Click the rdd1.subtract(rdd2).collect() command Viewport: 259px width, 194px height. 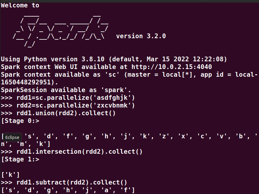tap(72, 182)
